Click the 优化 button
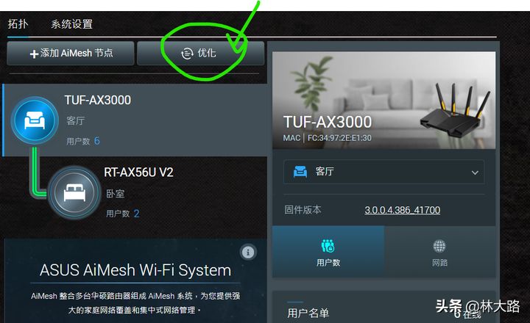The height and width of the screenshot is (323, 530). (200, 54)
